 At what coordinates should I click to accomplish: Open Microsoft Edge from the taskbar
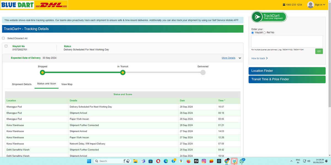[x=166, y=161]
